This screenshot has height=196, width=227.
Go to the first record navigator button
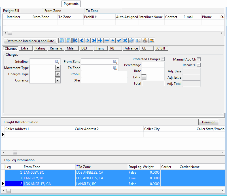75,41
